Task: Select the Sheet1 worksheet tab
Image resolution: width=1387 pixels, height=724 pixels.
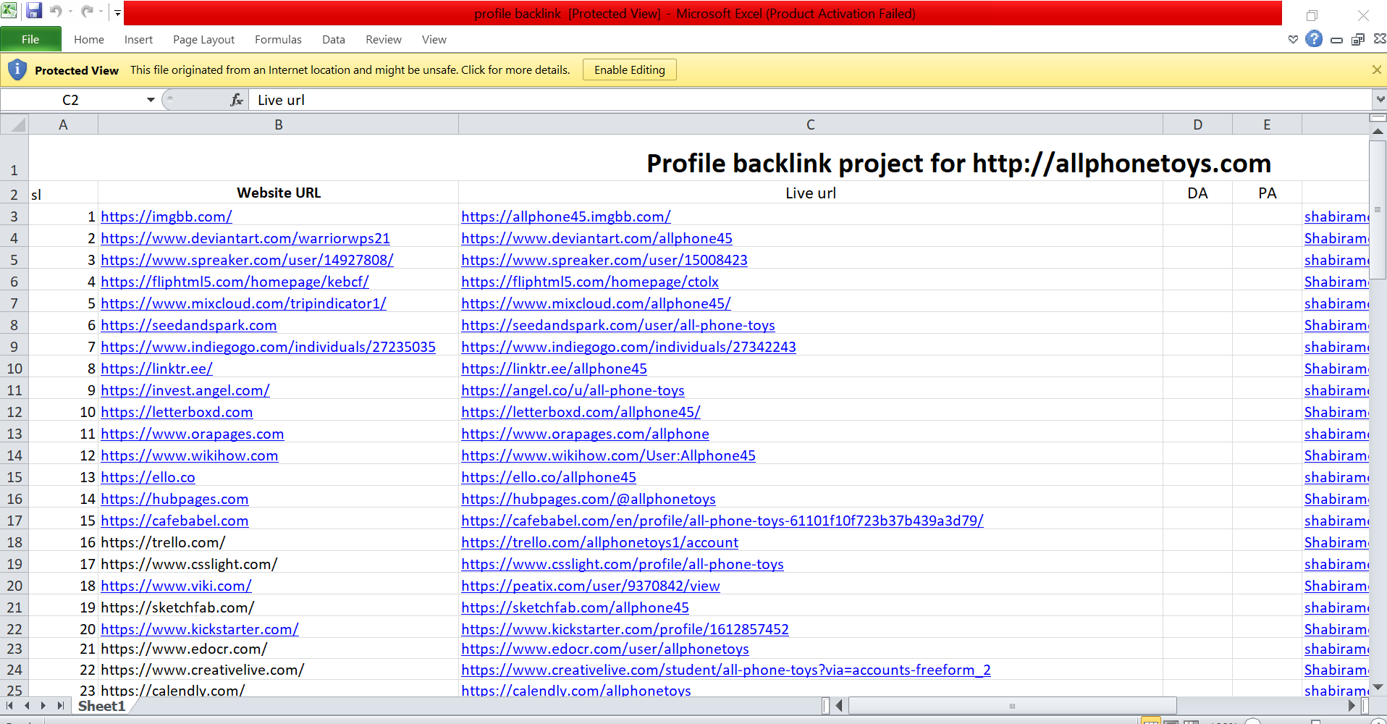Action: [101, 706]
